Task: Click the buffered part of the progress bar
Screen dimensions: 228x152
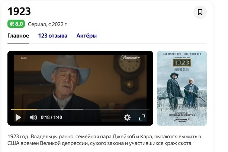Action: (60, 109)
